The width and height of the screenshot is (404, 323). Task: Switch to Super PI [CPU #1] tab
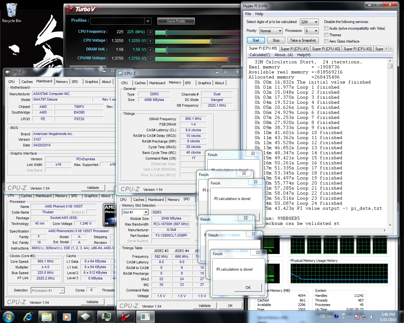[x=294, y=49]
